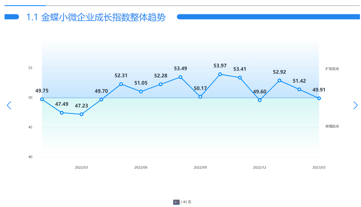Click the 52.31 data point marker
361x207 pixels.
click(121, 84)
